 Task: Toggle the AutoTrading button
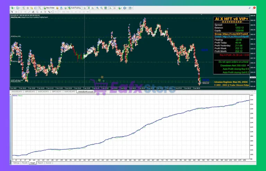coord(74,8)
